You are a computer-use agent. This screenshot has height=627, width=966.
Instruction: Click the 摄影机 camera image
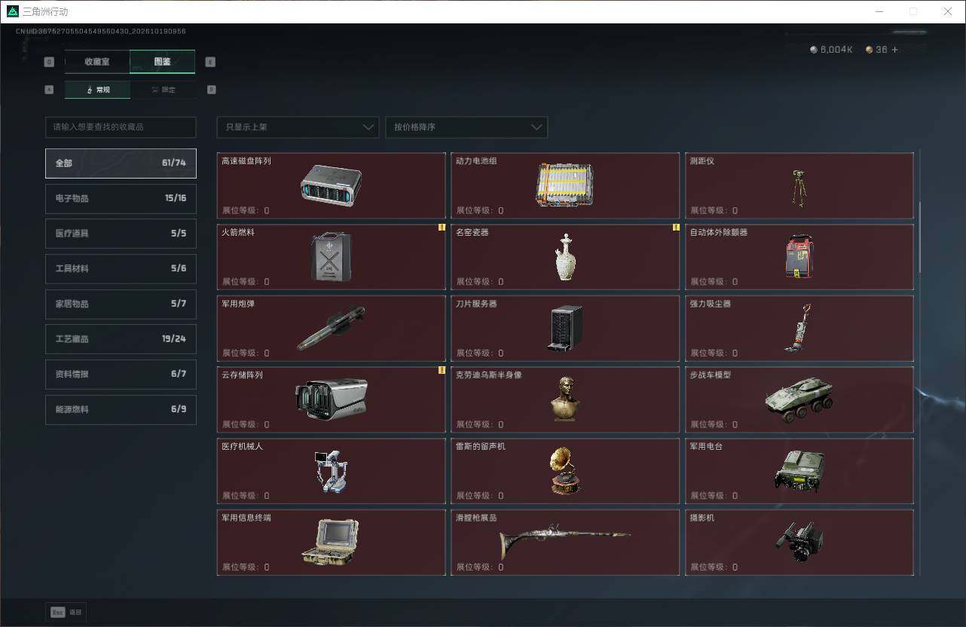point(799,541)
